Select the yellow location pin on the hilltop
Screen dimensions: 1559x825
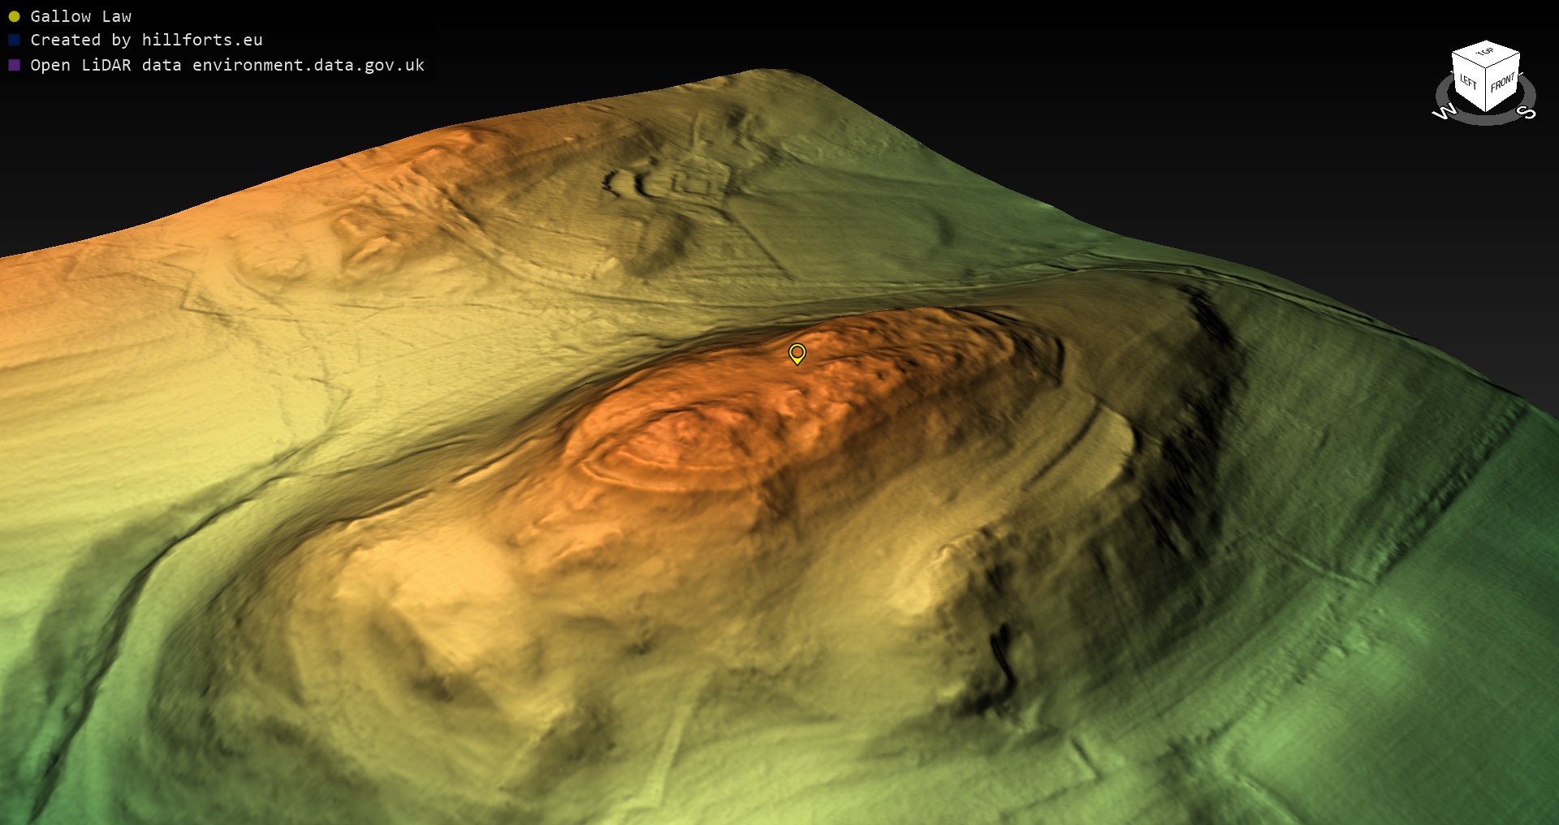click(x=797, y=353)
